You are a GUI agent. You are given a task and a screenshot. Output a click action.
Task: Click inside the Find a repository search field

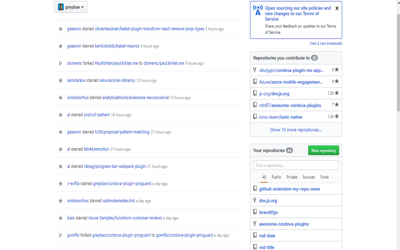pyautogui.click(x=296, y=165)
